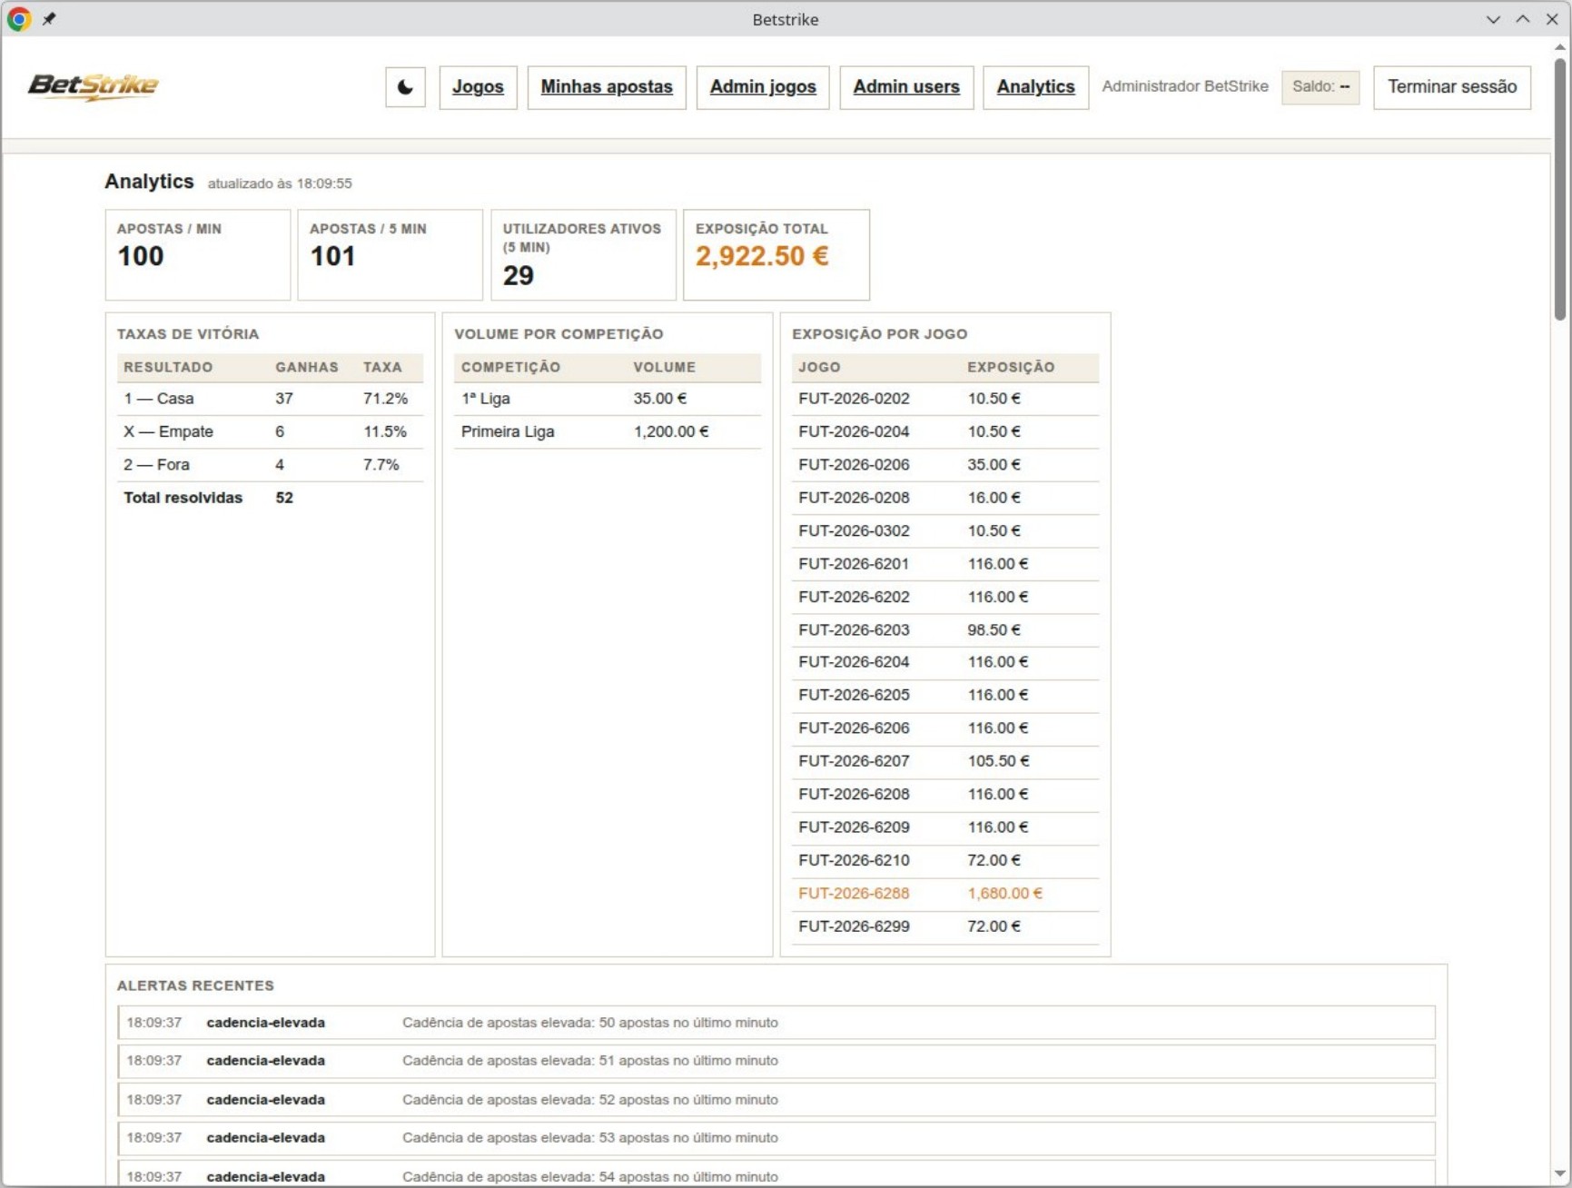
Task: Click the FUT-2026-6207 game row
Action: coord(945,761)
